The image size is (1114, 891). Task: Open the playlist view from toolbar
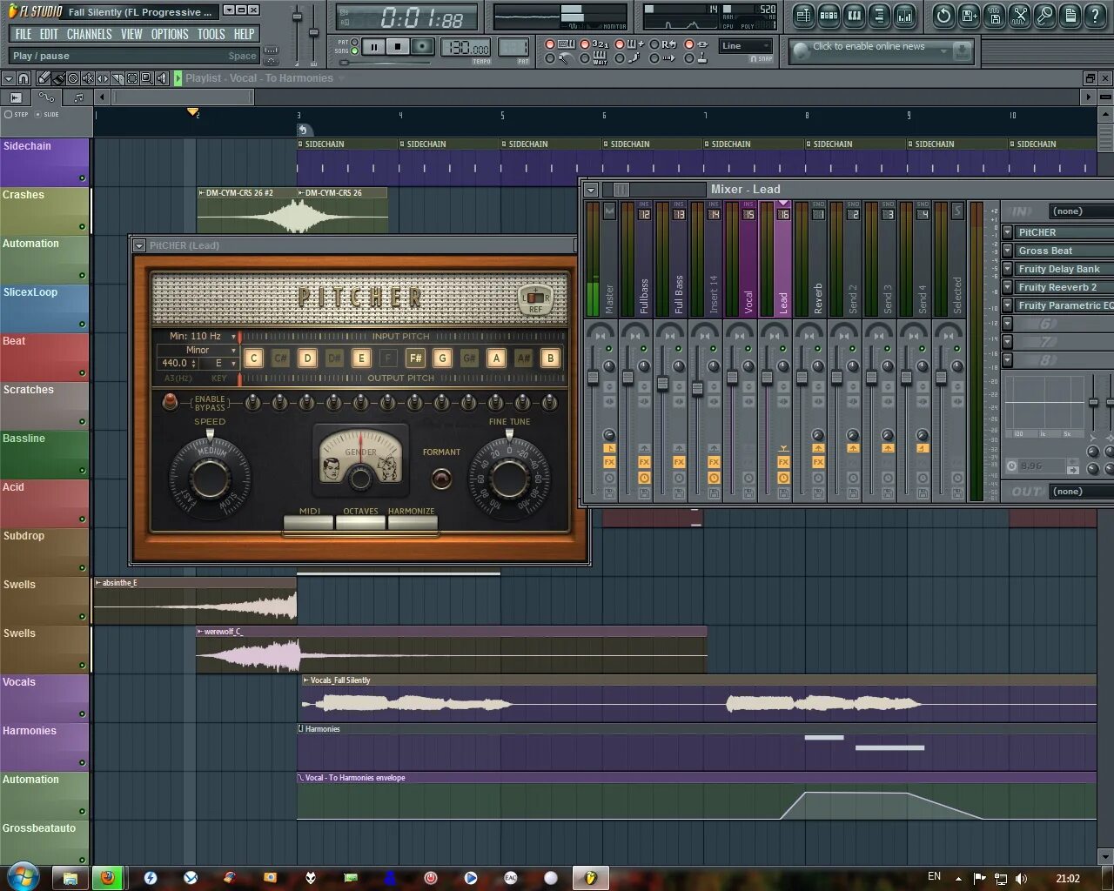coord(803,15)
